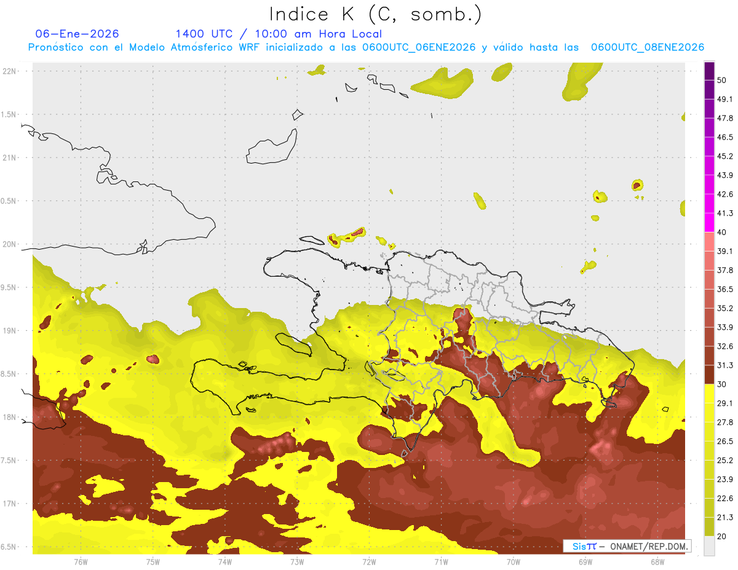Viewport: 738px width, 570px height.
Task: Click the map title 'Indice K (C, somb.)'
Action: click(x=376, y=14)
